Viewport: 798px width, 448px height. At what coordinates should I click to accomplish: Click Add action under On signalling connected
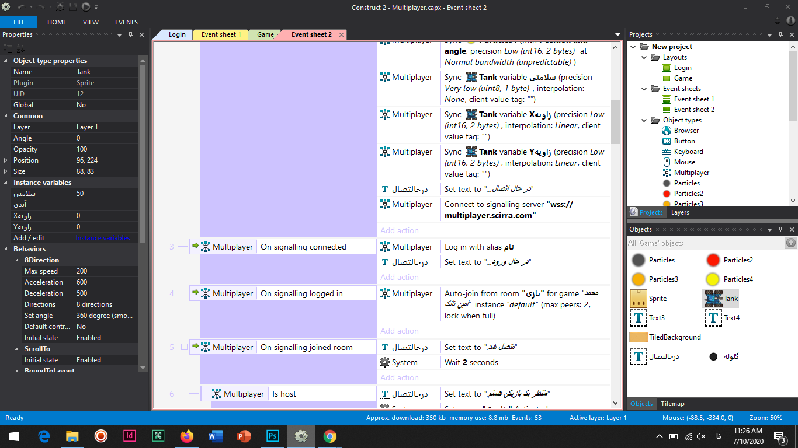pyautogui.click(x=400, y=277)
